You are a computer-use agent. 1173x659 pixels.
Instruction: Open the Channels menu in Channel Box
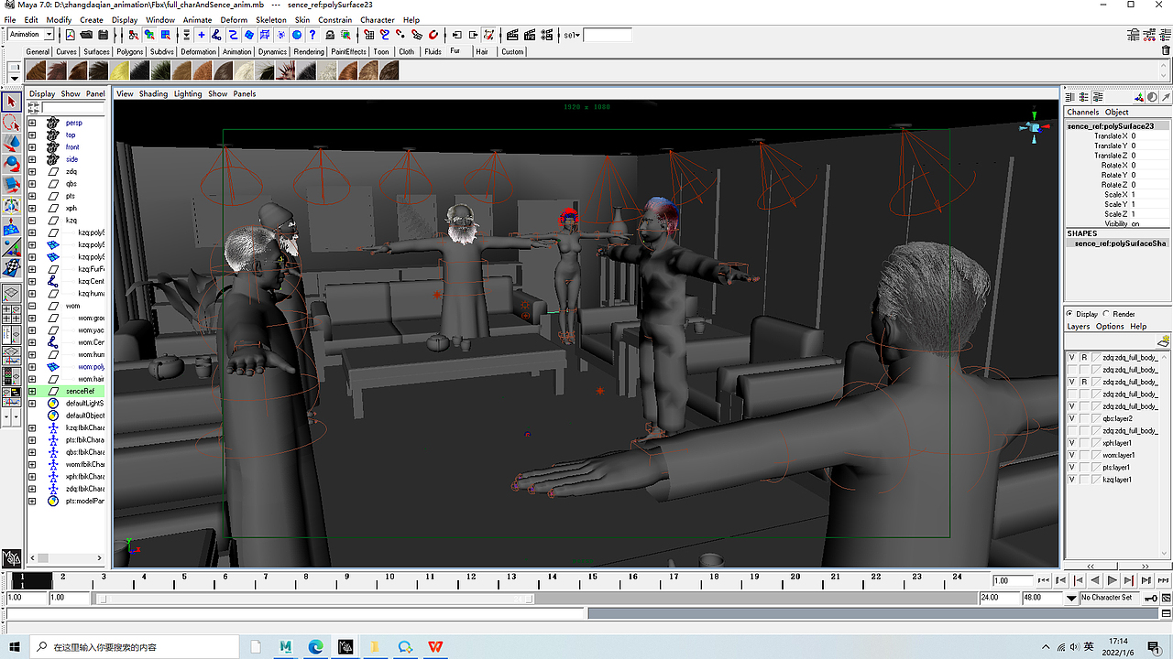[1083, 112]
